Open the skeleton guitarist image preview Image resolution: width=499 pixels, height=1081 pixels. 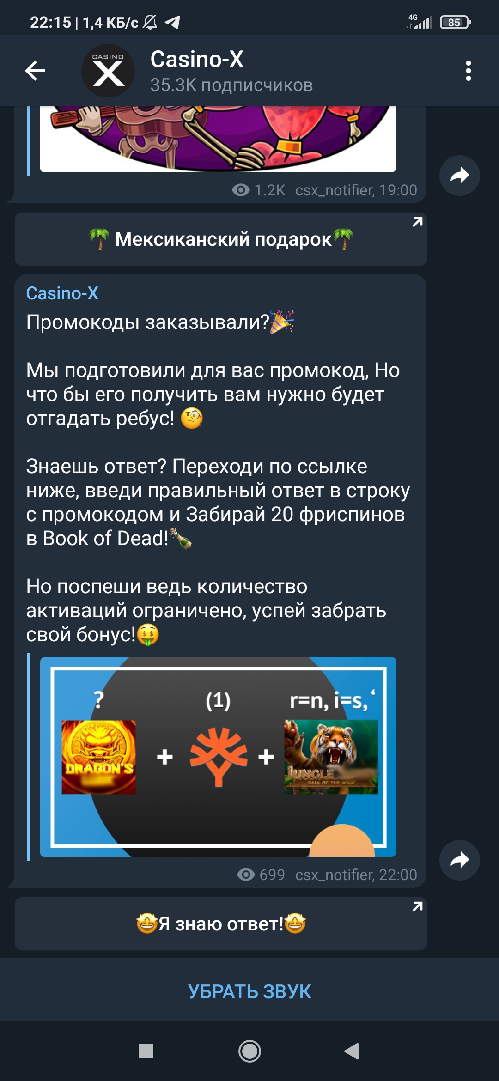pyautogui.click(x=218, y=139)
